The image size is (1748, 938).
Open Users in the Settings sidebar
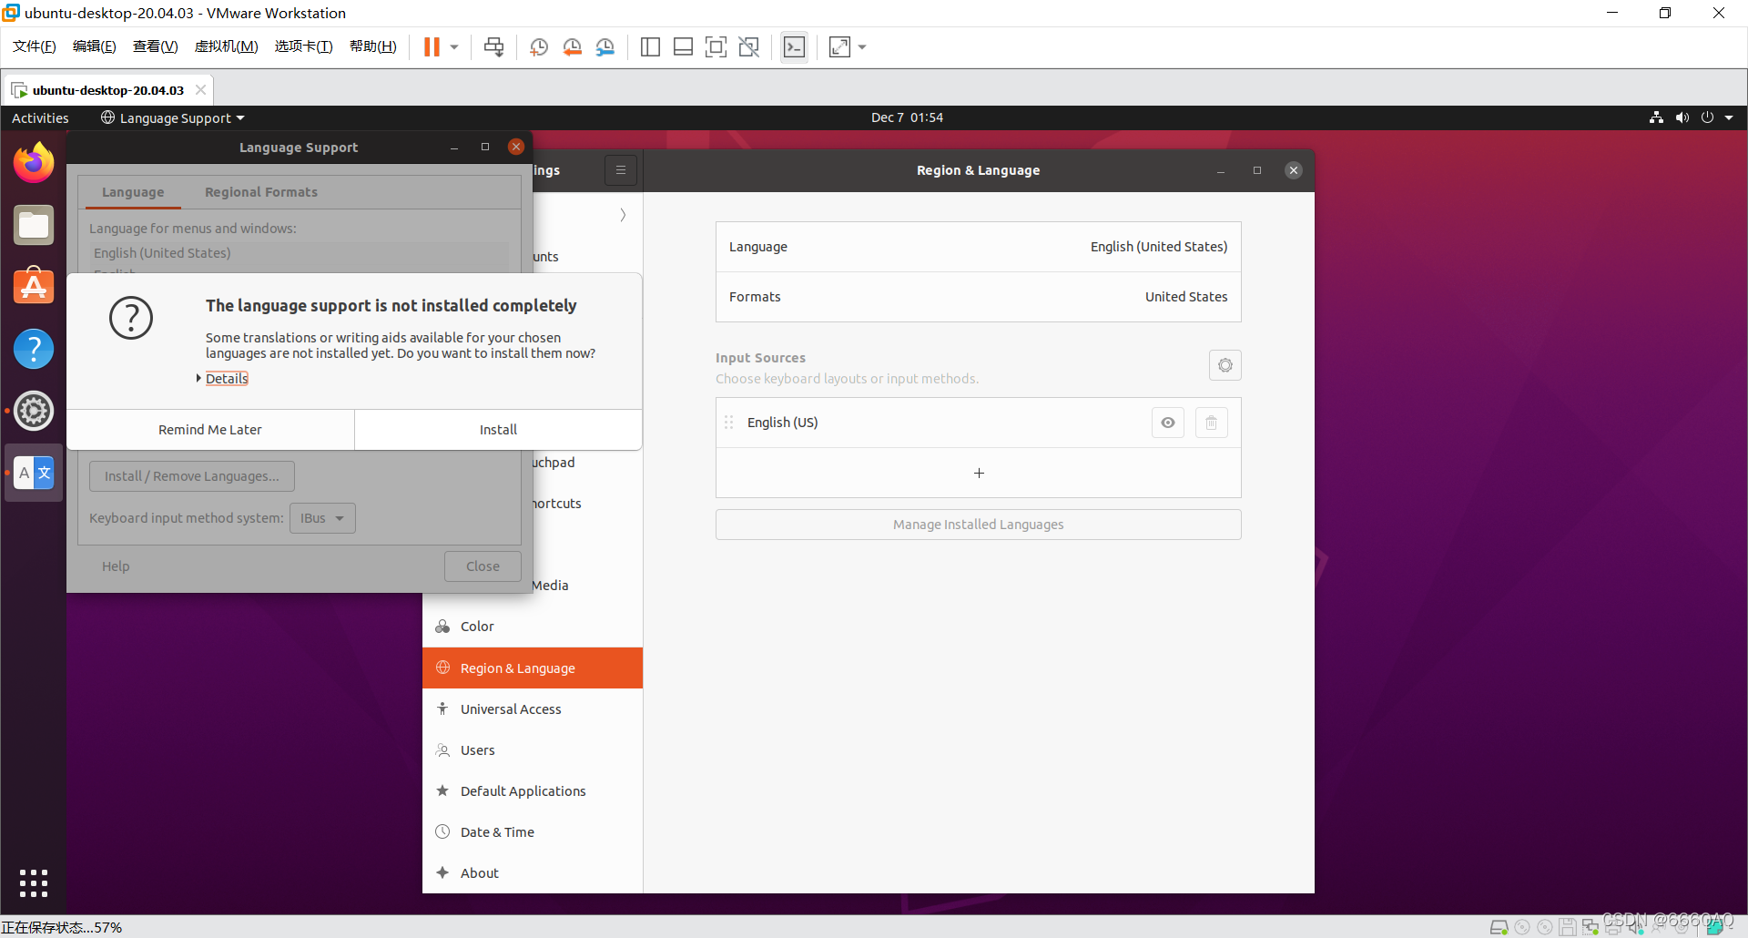click(533, 750)
